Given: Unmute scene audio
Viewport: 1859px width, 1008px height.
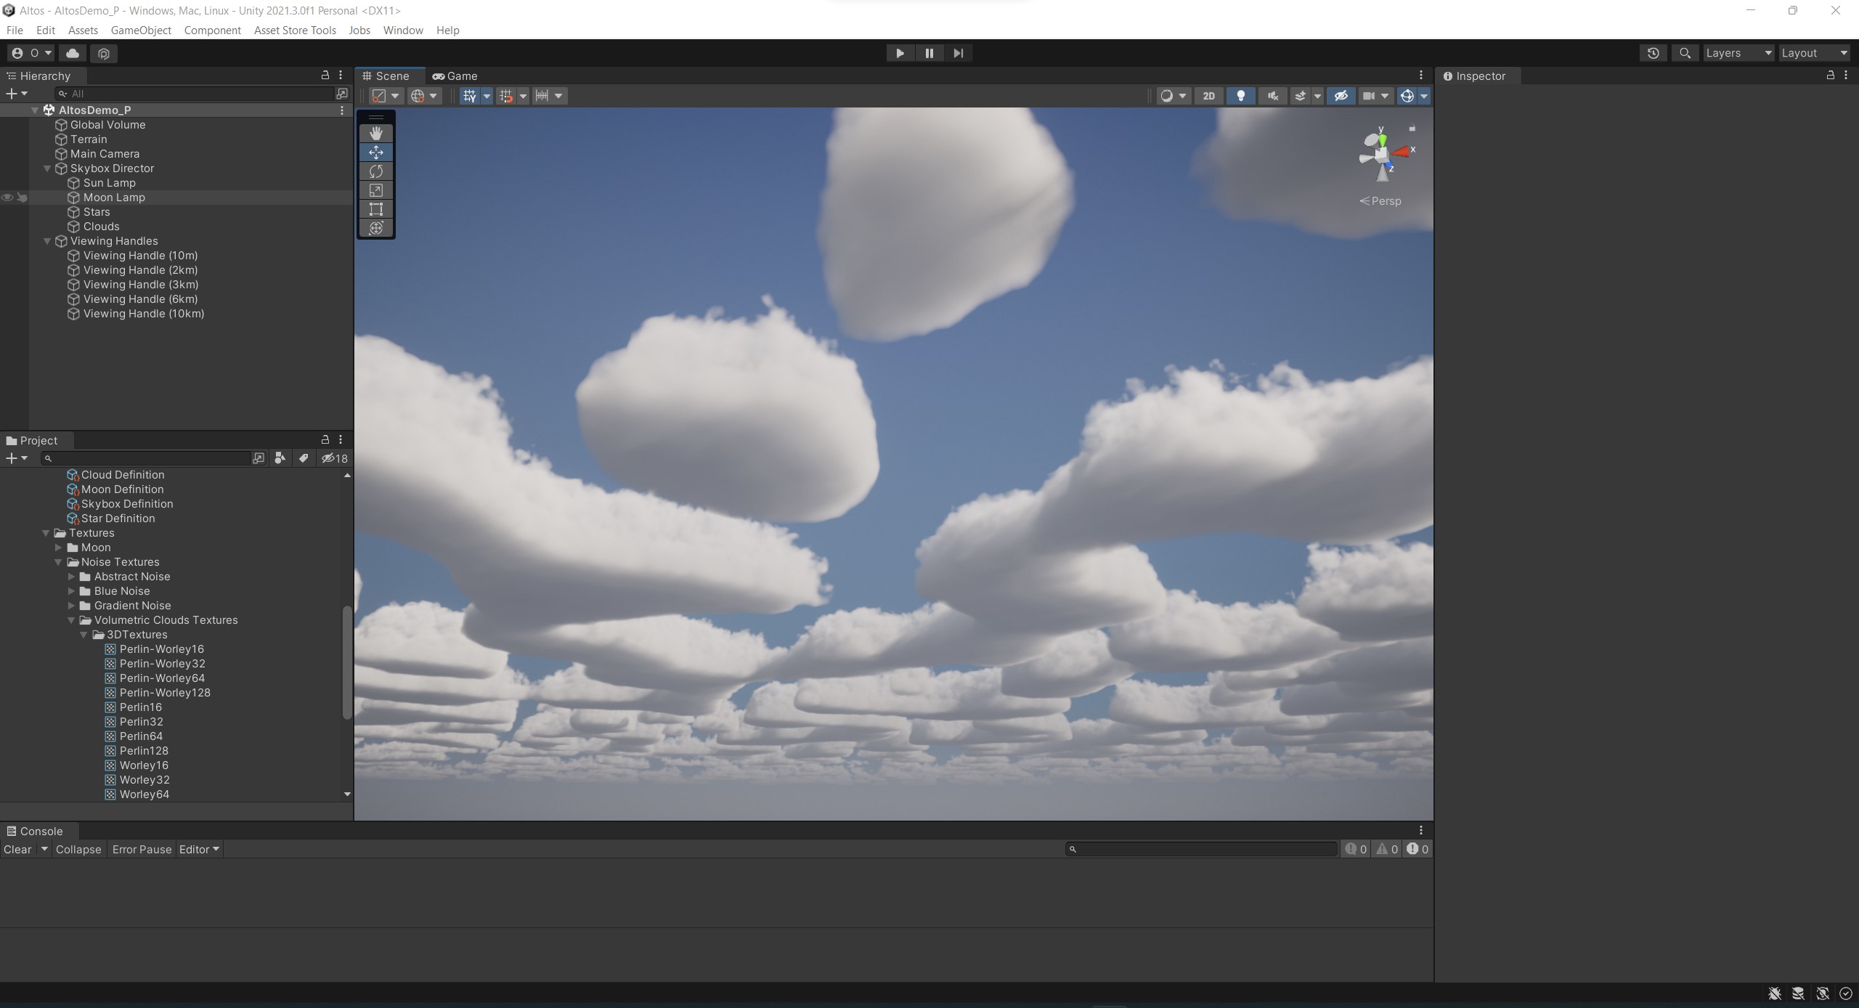Looking at the screenshot, I should click(x=1272, y=95).
